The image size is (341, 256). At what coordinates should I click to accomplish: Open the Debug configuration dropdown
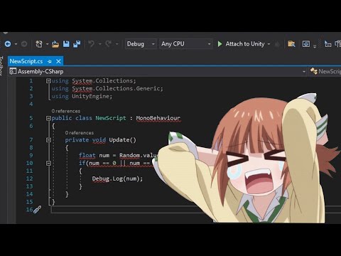[x=141, y=44]
